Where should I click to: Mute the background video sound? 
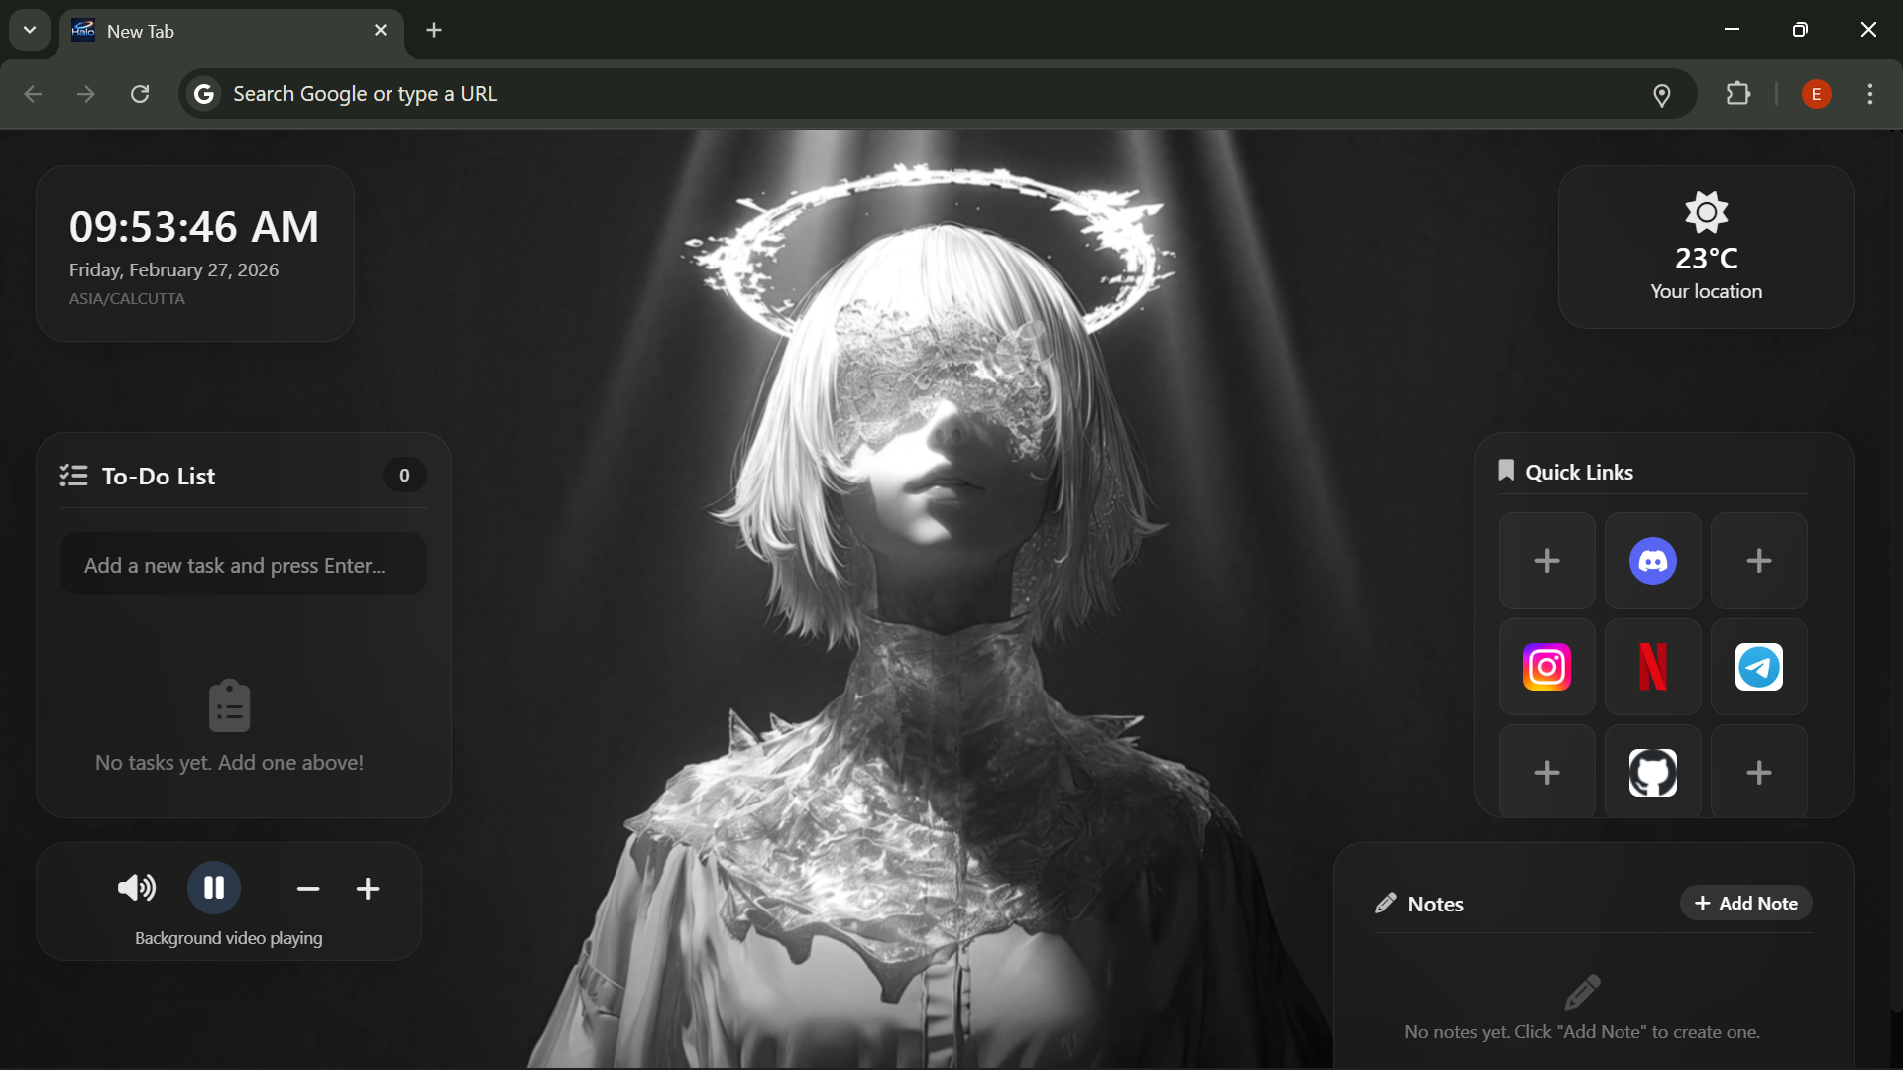pyautogui.click(x=136, y=888)
